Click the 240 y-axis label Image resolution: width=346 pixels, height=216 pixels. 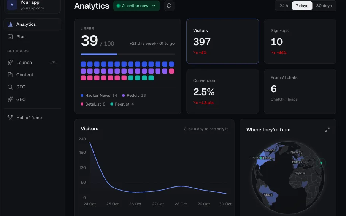click(82, 139)
